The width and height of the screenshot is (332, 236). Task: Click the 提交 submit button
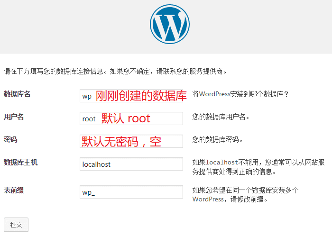click(x=16, y=225)
